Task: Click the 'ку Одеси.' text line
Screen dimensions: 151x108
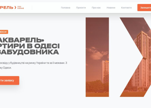Action: click(6, 68)
